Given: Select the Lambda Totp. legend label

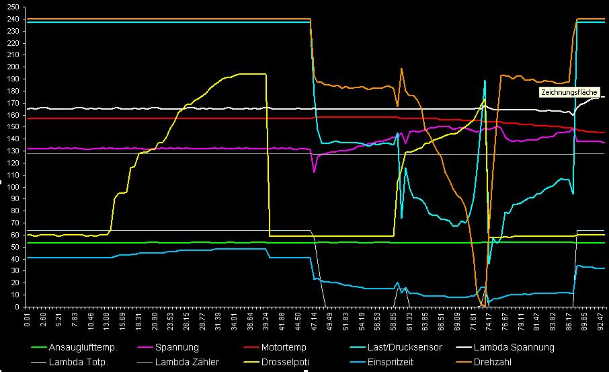Looking at the screenshot, I should click(x=75, y=363).
